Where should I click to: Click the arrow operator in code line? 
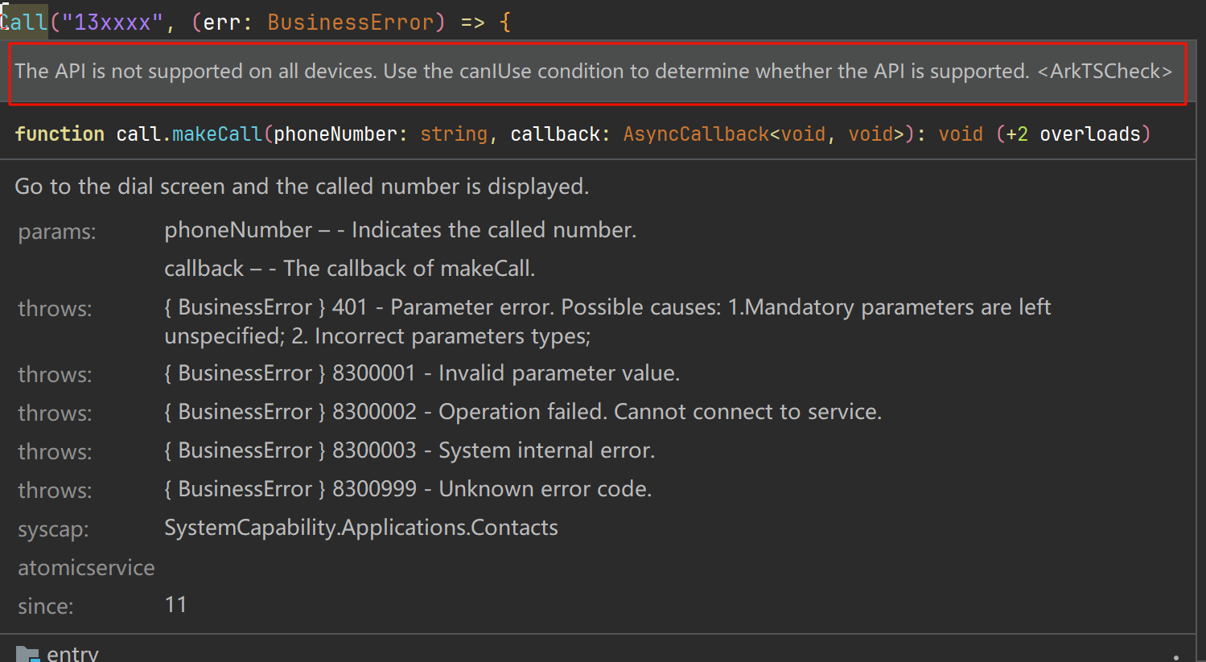tap(472, 23)
